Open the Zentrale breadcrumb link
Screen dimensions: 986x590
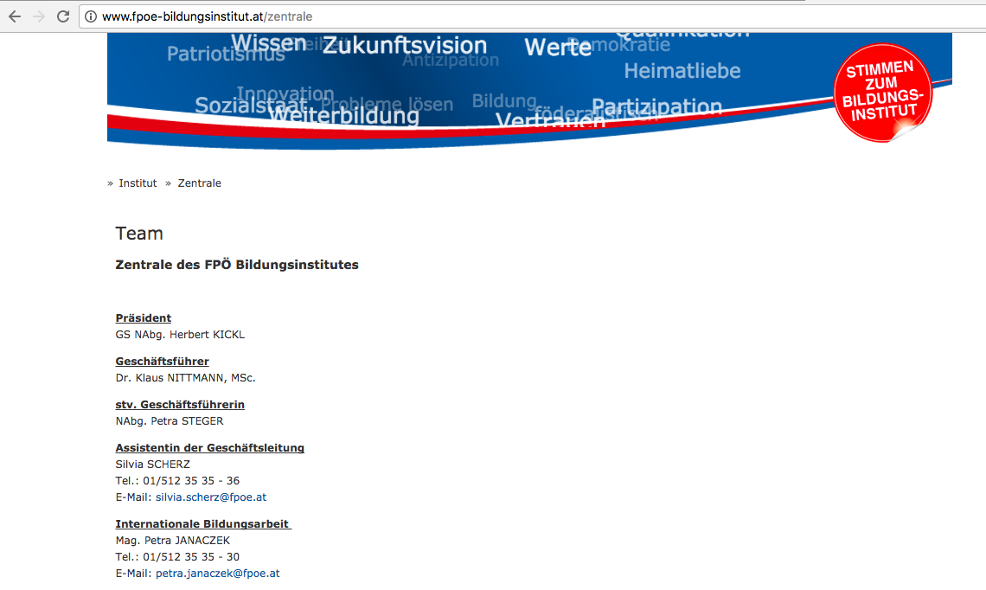tap(199, 183)
